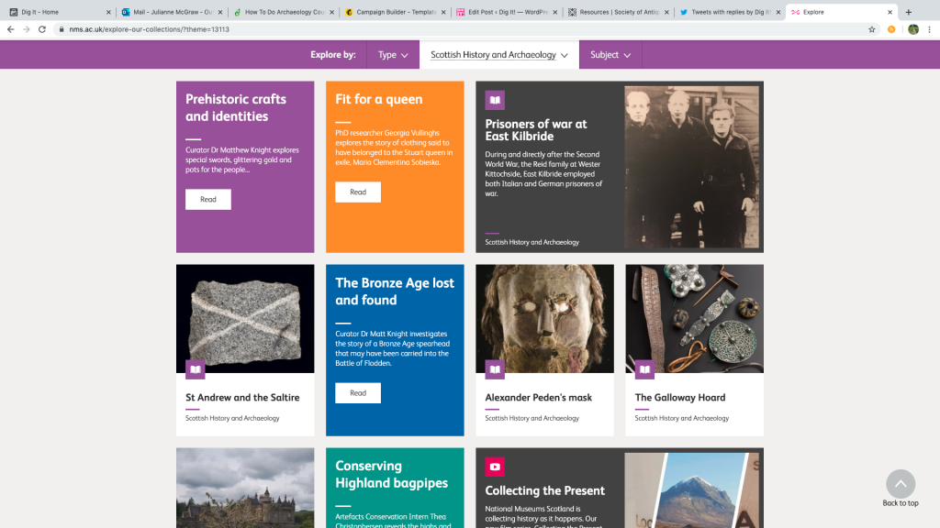The width and height of the screenshot is (940, 528).
Task: Open the Chrome profile avatar
Action: (913, 29)
